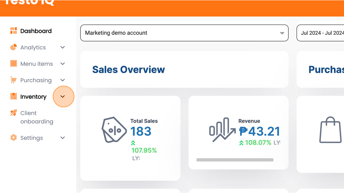Click the Revenue amount ₱43.21

pyautogui.click(x=260, y=131)
